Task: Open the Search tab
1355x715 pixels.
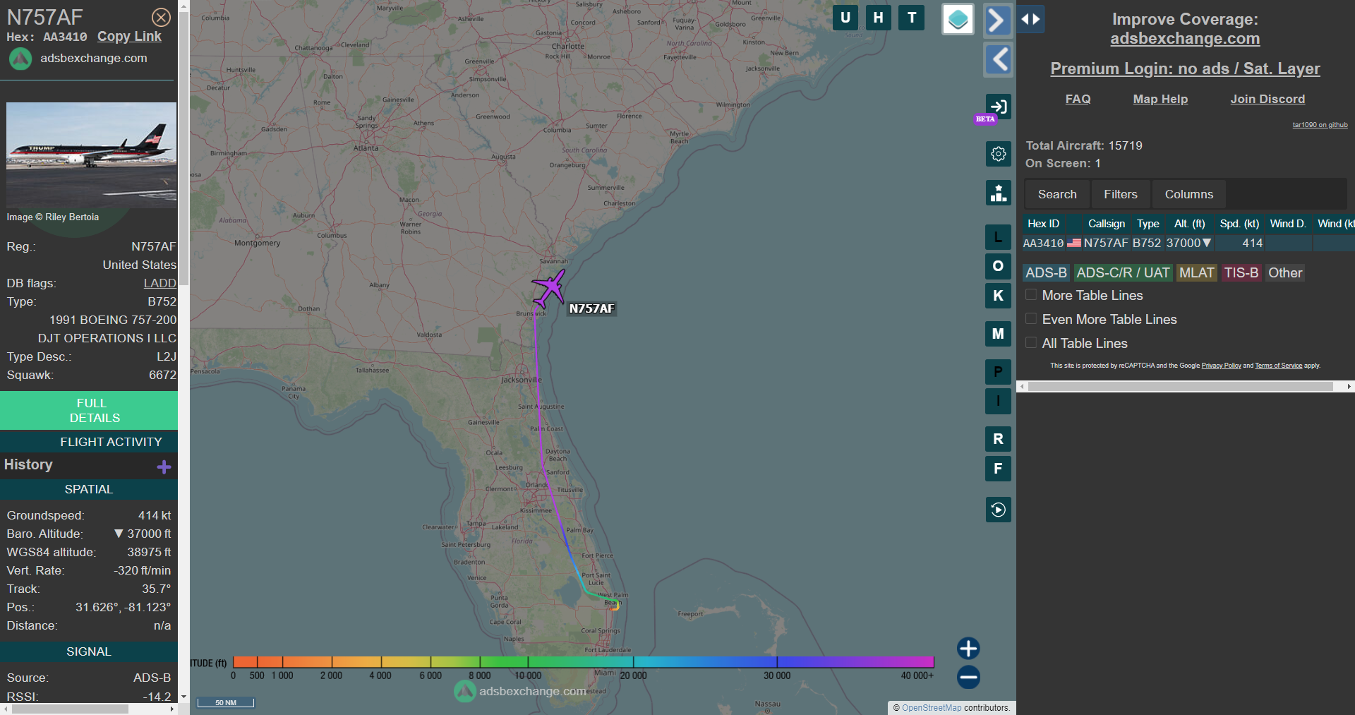Action: pos(1057,194)
